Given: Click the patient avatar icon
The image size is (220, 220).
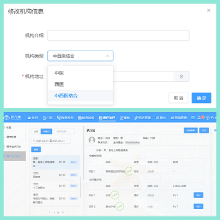Looking at the screenshot, I should click(x=92, y=140).
